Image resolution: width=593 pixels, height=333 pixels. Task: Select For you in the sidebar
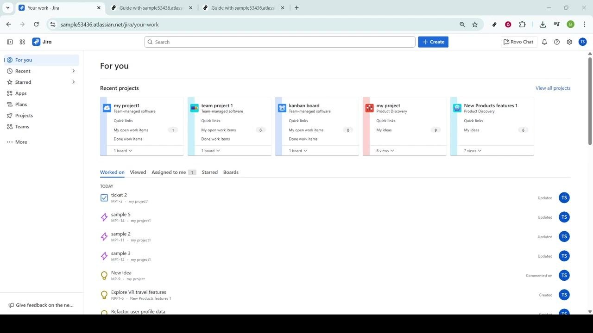click(x=42, y=60)
